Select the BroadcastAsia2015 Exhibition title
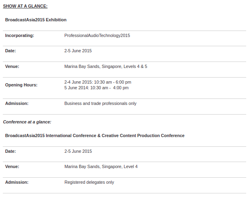The image size is (249, 197). tap(36, 20)
